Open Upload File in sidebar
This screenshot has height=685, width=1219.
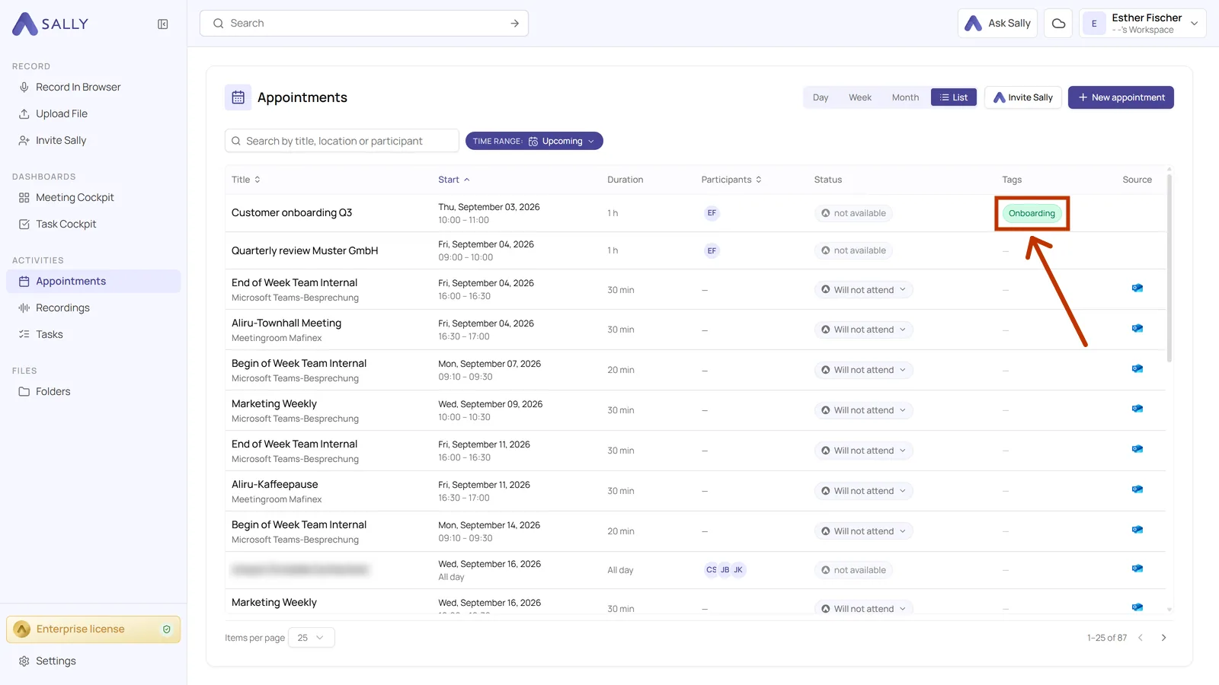[62, 114]
